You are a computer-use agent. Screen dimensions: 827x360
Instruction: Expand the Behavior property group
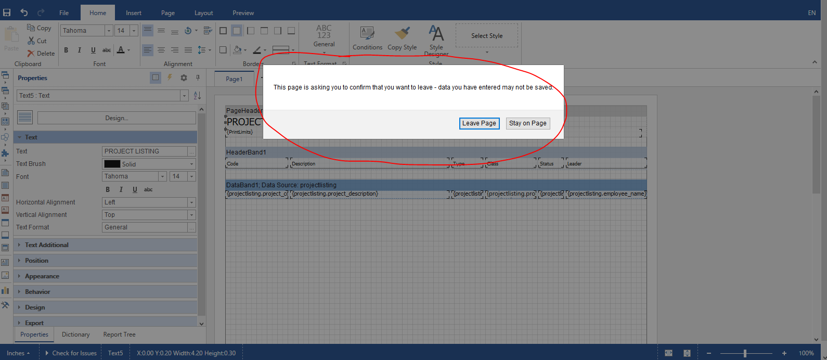(x=105, y=292)
